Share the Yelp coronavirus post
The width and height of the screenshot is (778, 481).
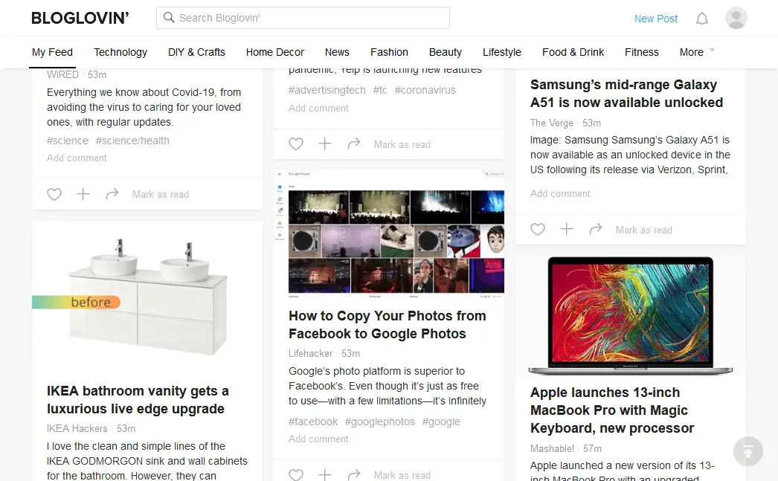click(354, 143)
